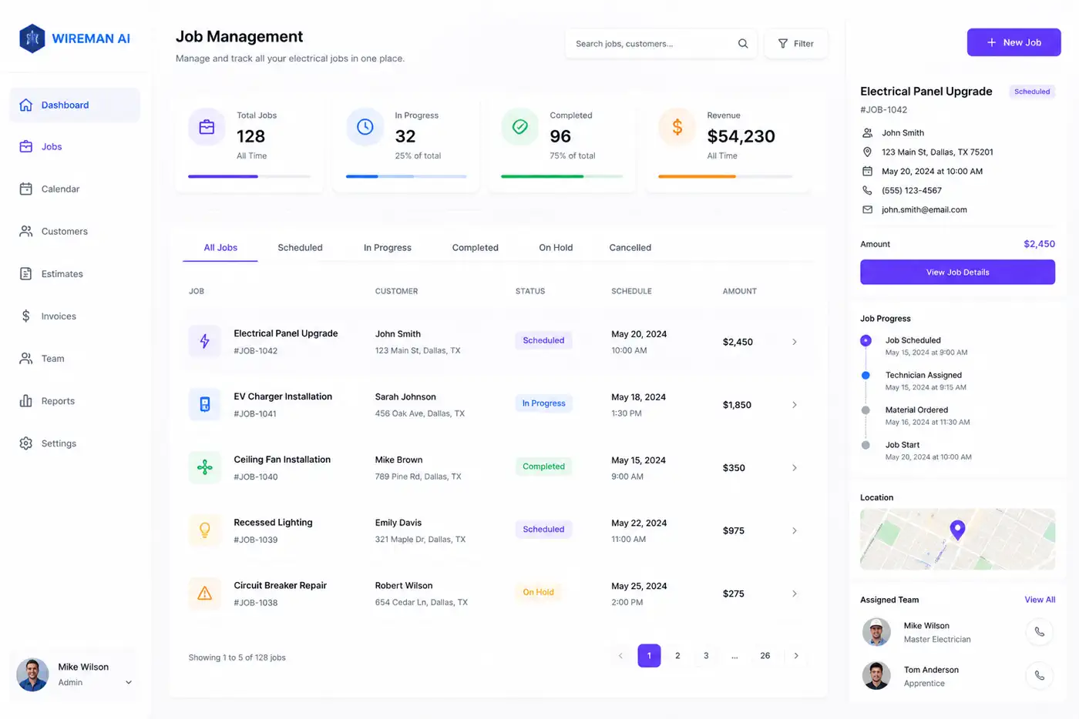Click the Wireman AI logo icon
Image resolution: width=1079 pixels, height=719 pixels.
[x=32, y=38]
